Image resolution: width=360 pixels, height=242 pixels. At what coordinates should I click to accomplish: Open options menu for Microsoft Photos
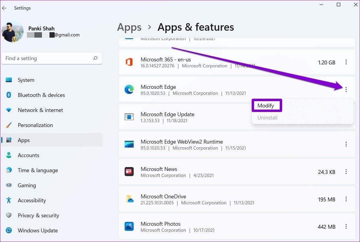tap(346, 226)
